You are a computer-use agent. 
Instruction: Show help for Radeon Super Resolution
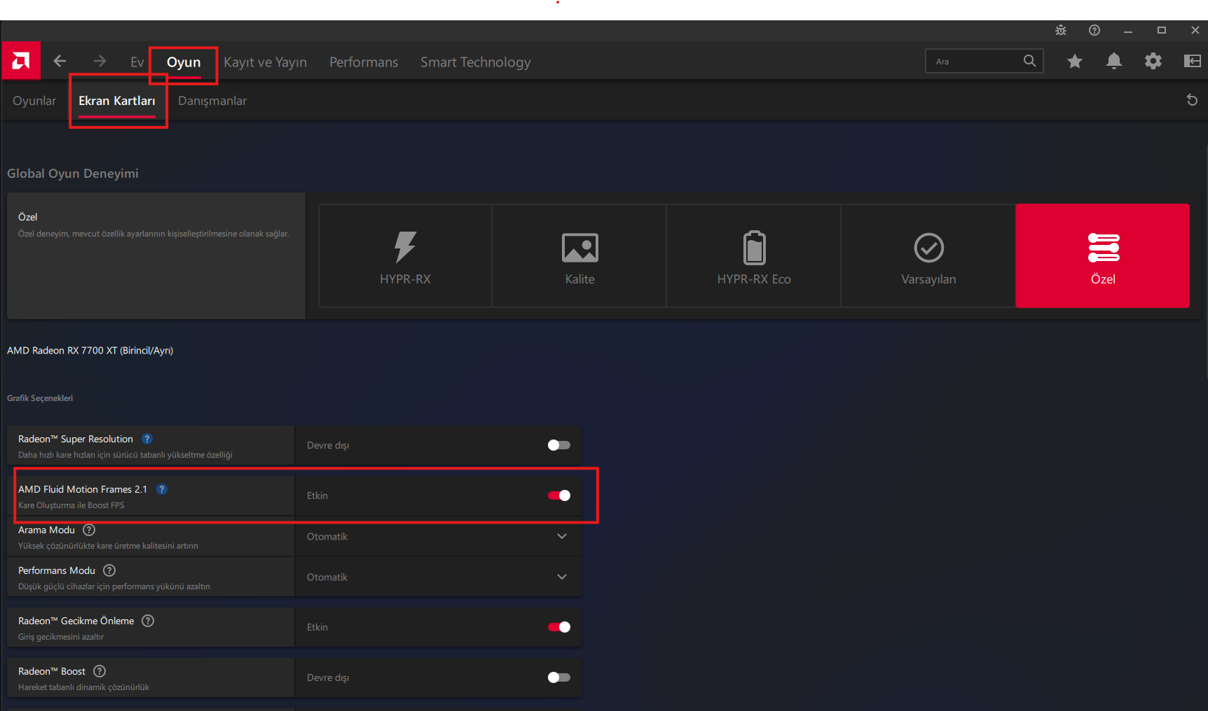point(147,439)
